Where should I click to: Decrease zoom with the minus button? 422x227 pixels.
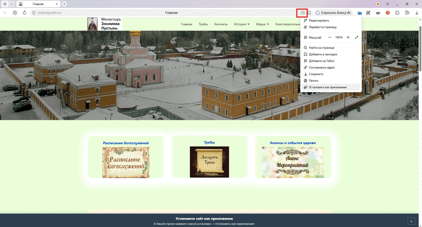[330, 37]
